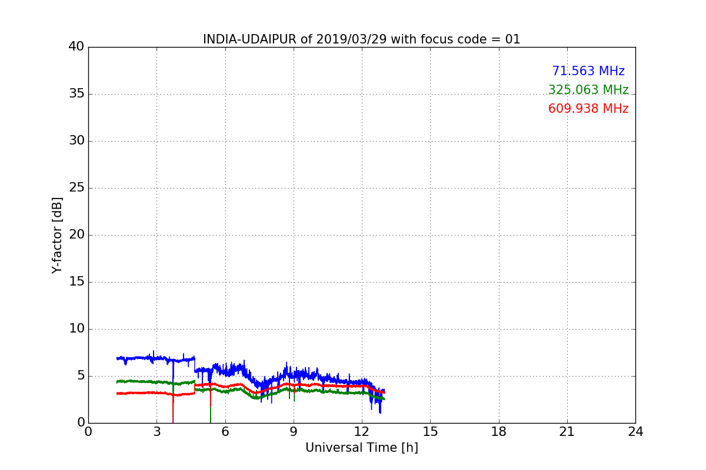Image resolution: width=706 pixels, height=470 pixels.
Task: Select the 609.938 MHz legend label
Action: click(x=588, y=109)
